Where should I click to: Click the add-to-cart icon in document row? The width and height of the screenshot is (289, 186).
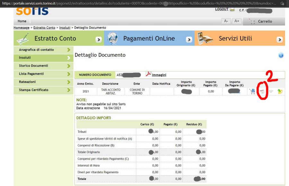point(252,92)
